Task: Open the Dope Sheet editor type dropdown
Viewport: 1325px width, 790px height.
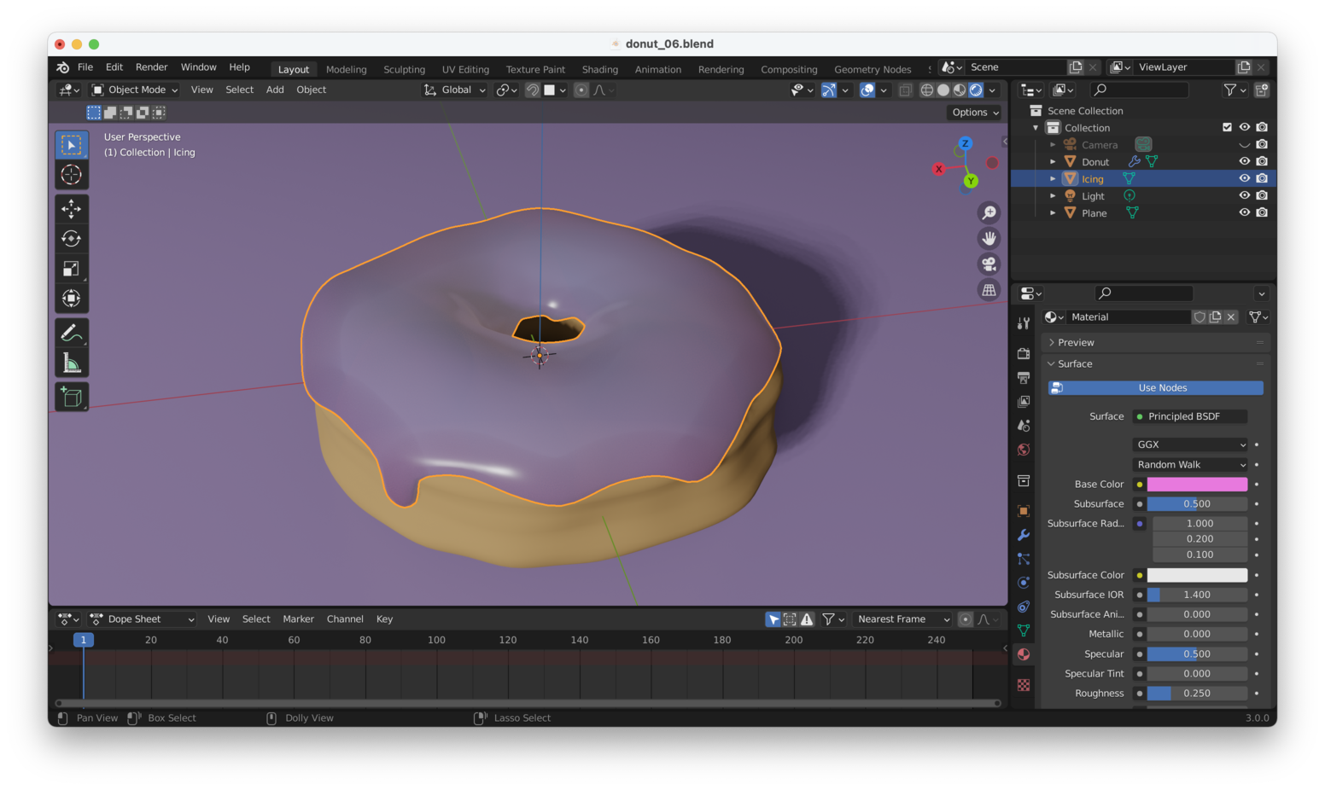Action: point(141,619)
